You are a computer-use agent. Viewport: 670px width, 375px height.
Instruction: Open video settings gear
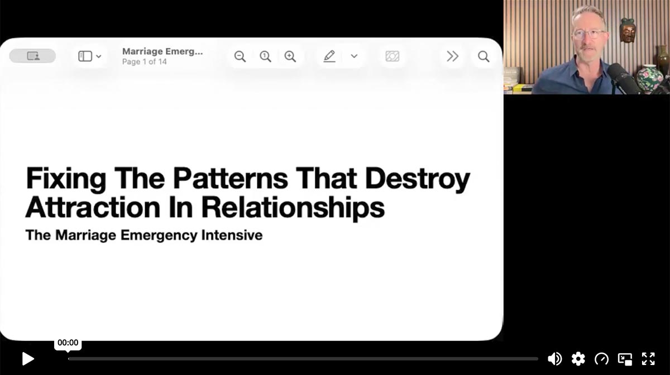point(578,359)
